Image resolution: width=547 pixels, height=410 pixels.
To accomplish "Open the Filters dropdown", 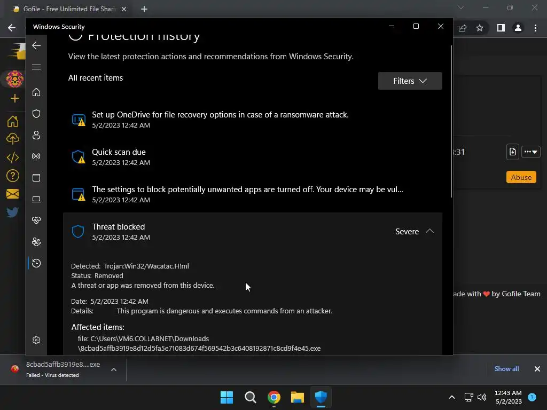I will click(410, 81).
